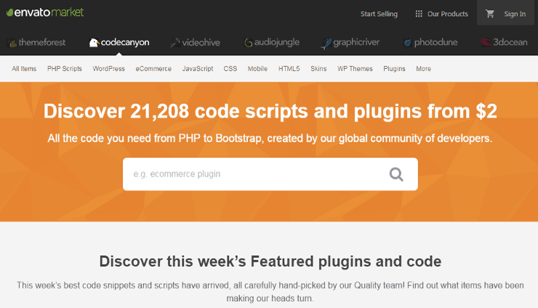Focus the 'e.g. ecommerce plugin' search field
This screenshot has width=538, height=308.
[x=270, y=174]
